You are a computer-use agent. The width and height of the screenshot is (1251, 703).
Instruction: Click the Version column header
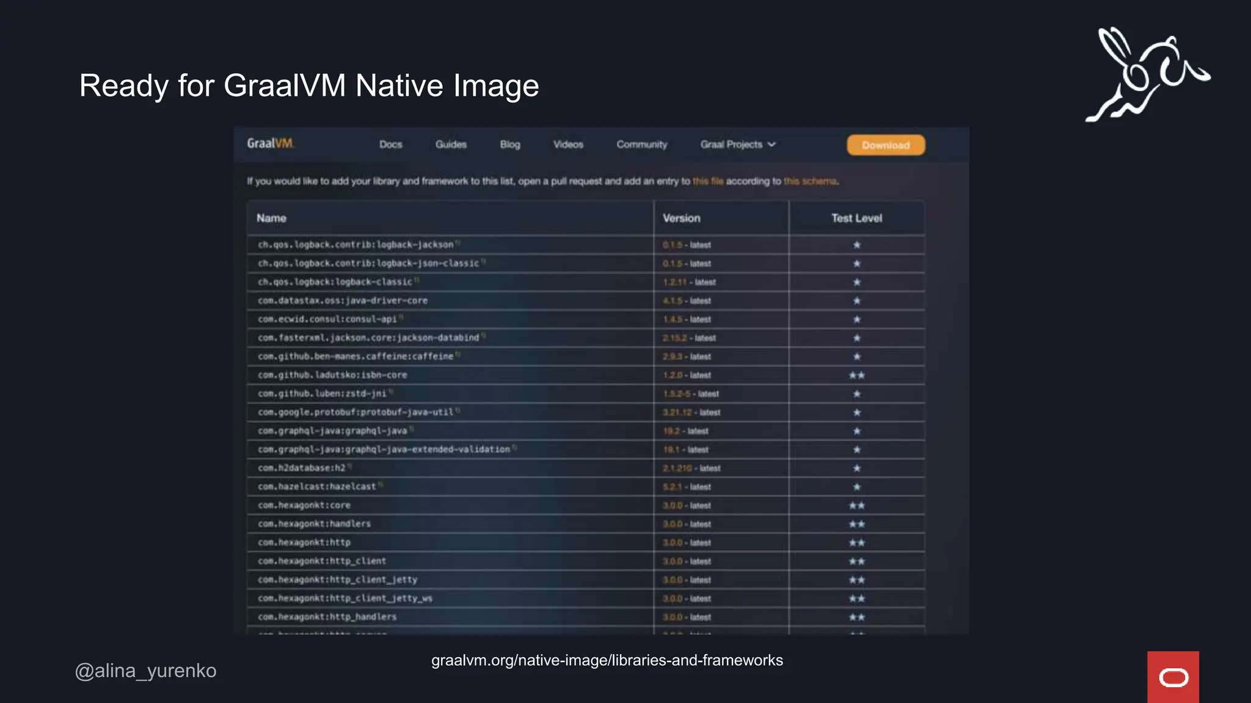click(x=682, y=218)
